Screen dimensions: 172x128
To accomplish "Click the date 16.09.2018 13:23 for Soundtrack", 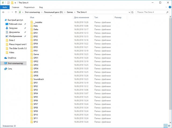I will click(81, 79).
